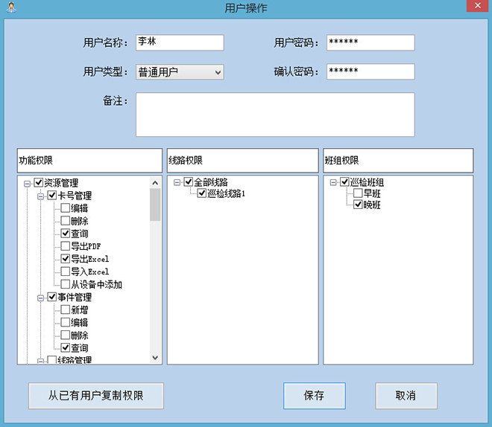Collapse the 卡号管理 tree node
This screenshot has width=492, height=427.
pyautogui.click(x=41, y=196)
